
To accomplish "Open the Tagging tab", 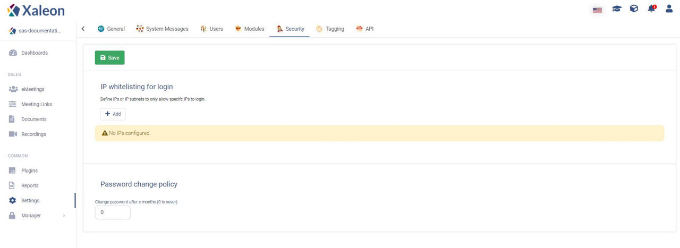I will pos(330,29).
